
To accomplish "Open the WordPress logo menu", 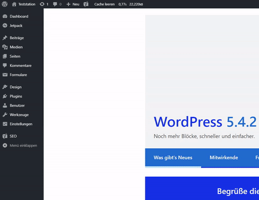I will 5,4.
